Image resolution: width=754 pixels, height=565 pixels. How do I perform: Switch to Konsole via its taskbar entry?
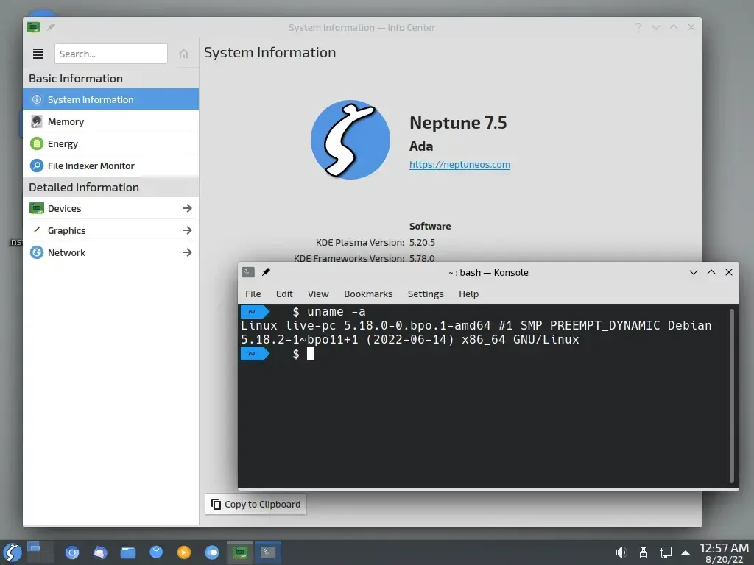pos(268,552)
